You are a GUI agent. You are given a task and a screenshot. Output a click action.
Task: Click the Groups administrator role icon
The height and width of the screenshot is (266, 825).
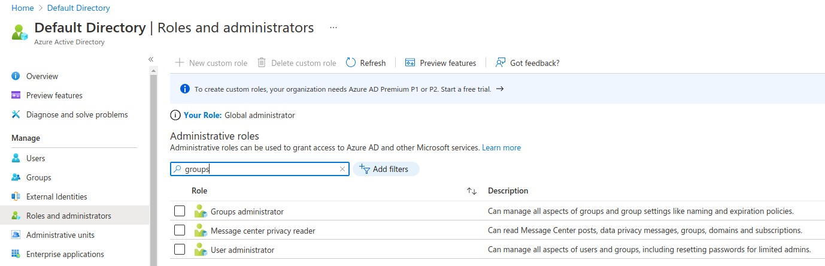[x=200, y=211]
